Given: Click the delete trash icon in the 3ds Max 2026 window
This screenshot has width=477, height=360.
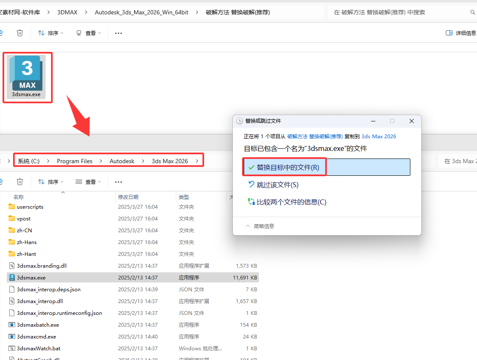Looking at the screenshot, I should point(20,182).
